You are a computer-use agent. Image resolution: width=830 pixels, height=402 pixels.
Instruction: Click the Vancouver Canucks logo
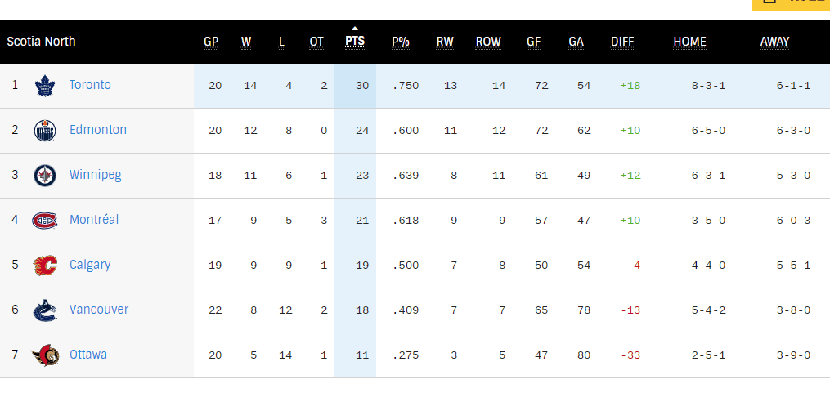coord(44,310)
